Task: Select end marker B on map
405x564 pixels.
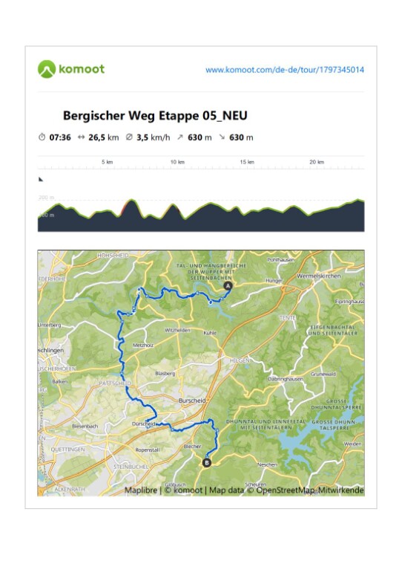Action: coord(206,462)
